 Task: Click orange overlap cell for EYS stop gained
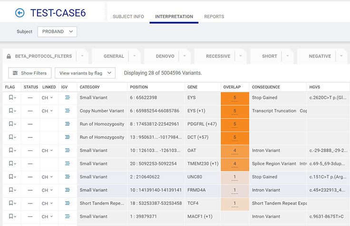point(234,98)
